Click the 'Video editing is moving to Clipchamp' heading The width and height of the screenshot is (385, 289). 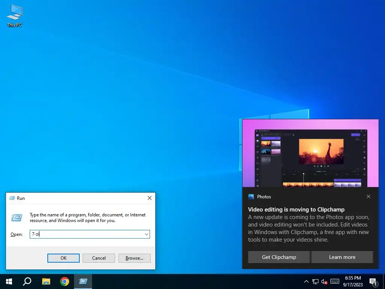296,210
